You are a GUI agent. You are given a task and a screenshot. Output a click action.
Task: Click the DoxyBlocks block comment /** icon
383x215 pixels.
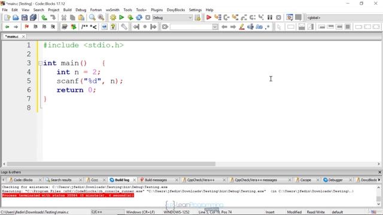84,26
